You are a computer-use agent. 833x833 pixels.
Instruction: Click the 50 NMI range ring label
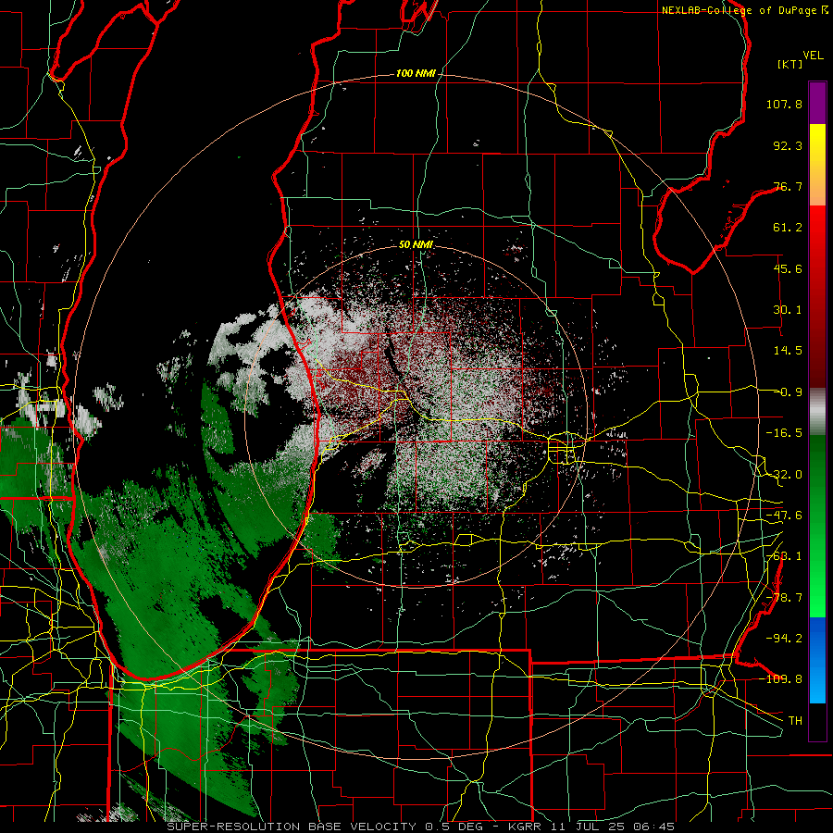click(x=416, y=244)
